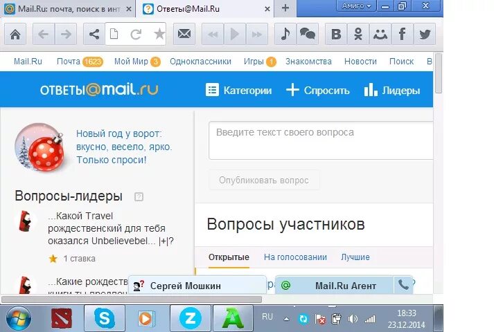Click the play button in toolbar
This screenshot has height=332, width=494.
click(x=235, y=34)
